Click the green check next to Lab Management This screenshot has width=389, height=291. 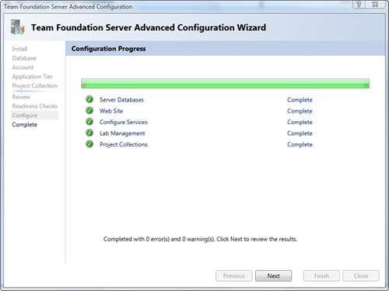click(89, 133)
